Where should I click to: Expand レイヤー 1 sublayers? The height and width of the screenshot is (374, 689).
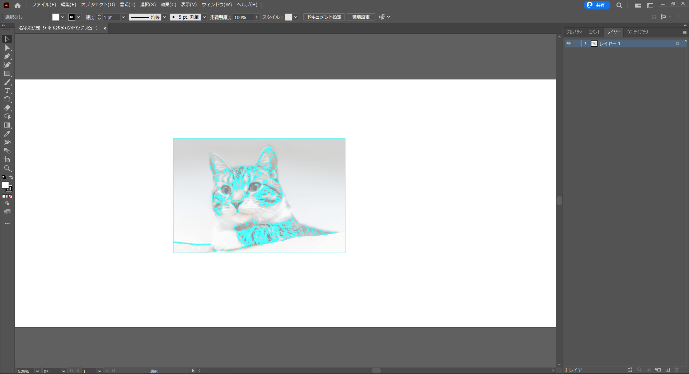coord(585,43)
